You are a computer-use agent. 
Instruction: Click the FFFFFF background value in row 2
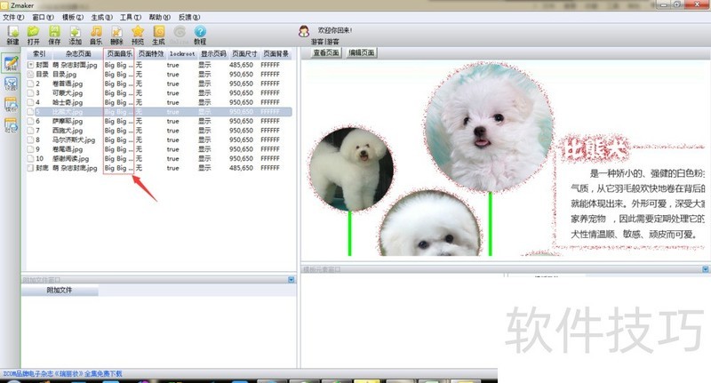[x=270, y=84]
